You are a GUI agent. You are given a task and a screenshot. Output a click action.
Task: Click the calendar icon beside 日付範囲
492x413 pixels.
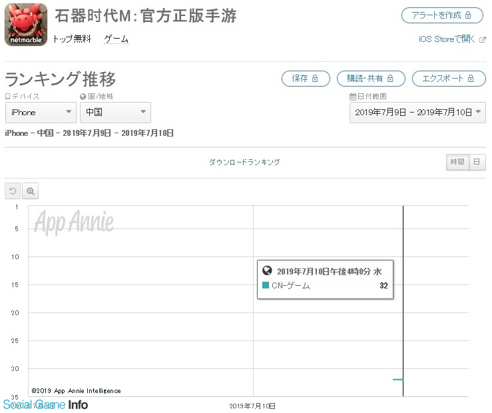coord(353,97)
